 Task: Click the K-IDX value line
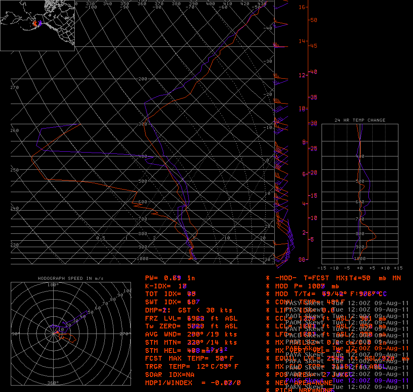pyautogui.click(x=166, y=286)
